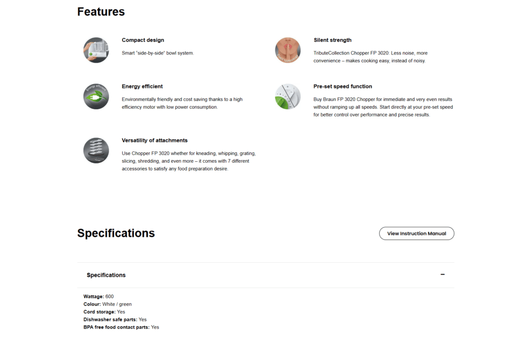The height and width of the screenshot is (340, 531).
Task: Click the Specifications accordion header label
Action: tap(106, 275)
